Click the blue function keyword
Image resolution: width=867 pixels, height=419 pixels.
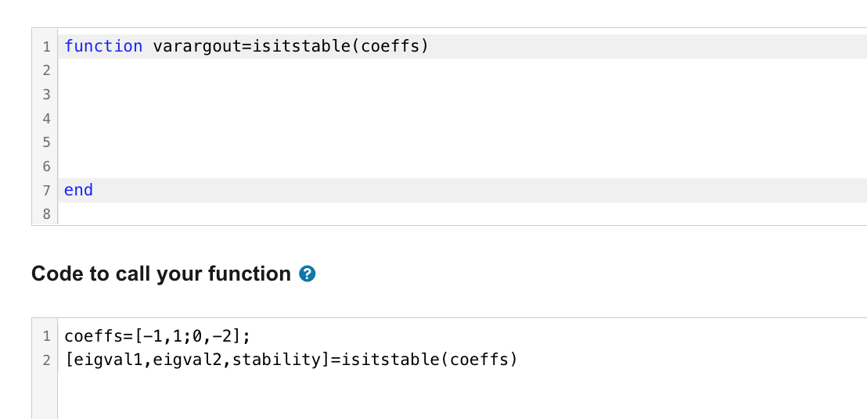pos(103,46)
